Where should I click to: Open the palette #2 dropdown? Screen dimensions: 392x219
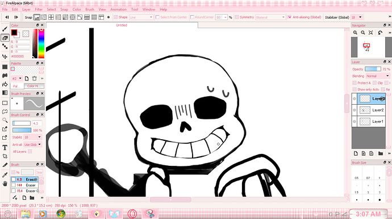click(17, 79)
